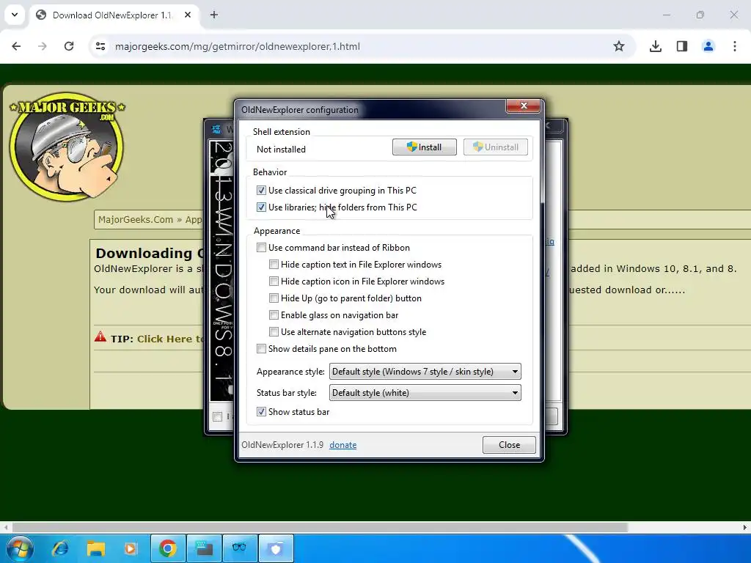Open the shield icon app in taskbar
Screen dimensions: 751x563
tap(276, 548)
